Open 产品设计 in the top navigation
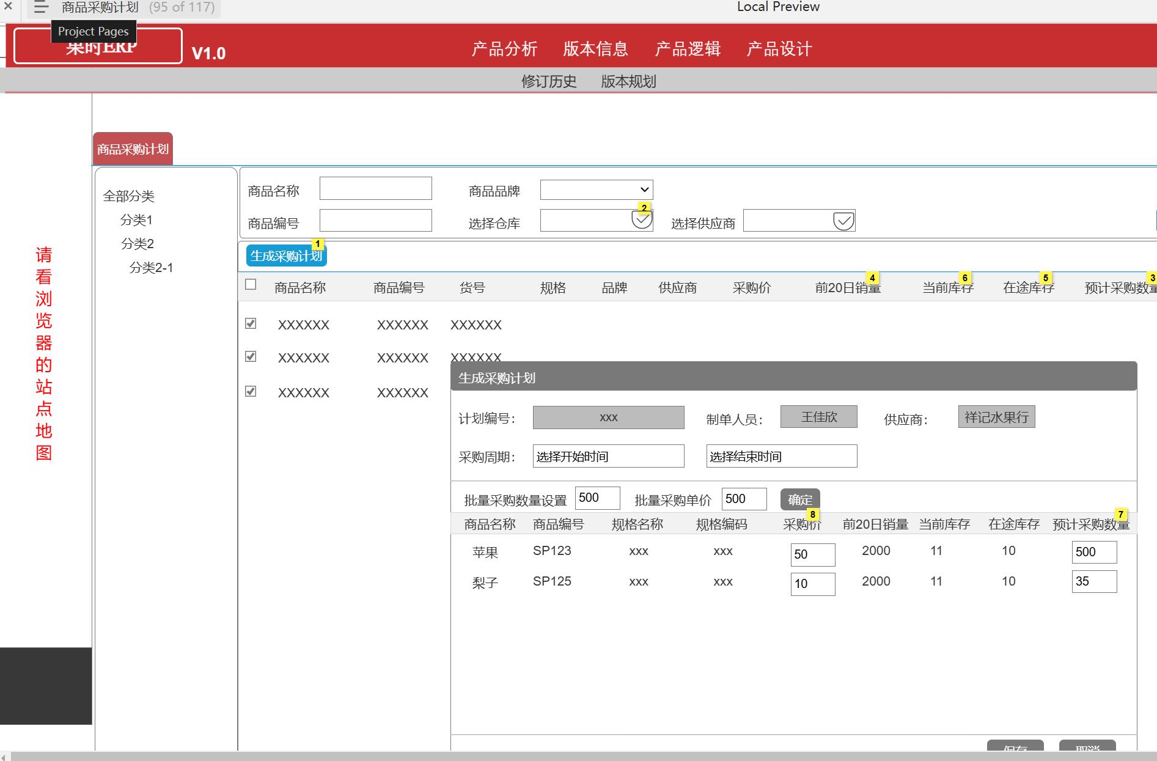 click(779, 49)
